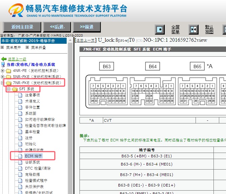Viewport: 226px width, 194px height.
Task: Select 5NR-FKE（发动机控制系统）tree item
Action: click(37, 77)
